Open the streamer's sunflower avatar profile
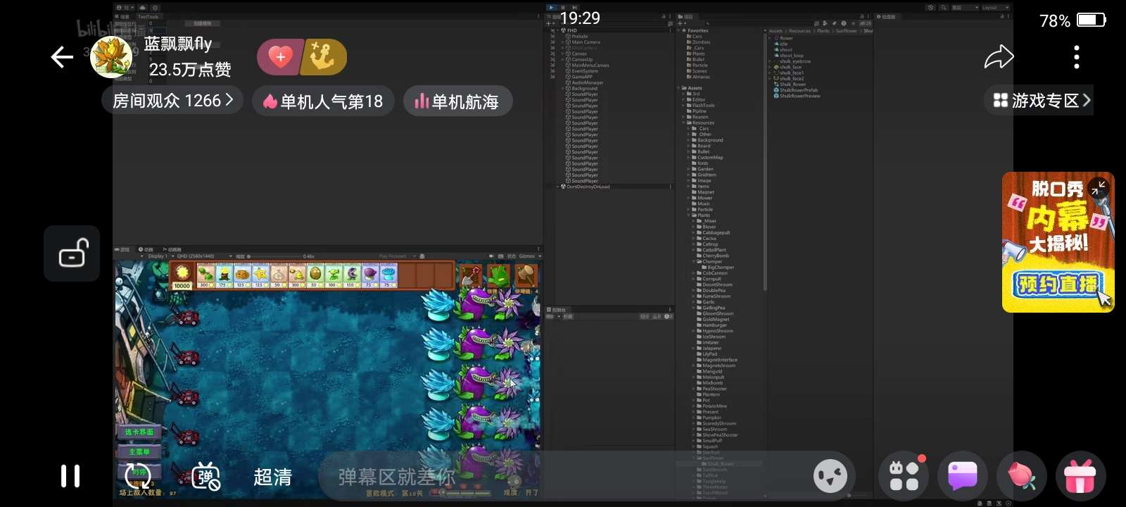 [111, 57]
